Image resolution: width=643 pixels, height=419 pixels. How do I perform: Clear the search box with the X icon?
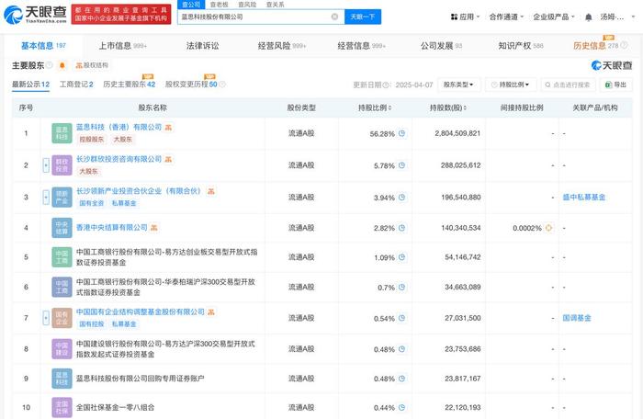coord(334,17)
